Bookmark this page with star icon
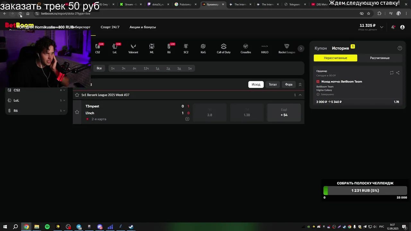This screenshot has width=411, height=231. click(369, 13)
